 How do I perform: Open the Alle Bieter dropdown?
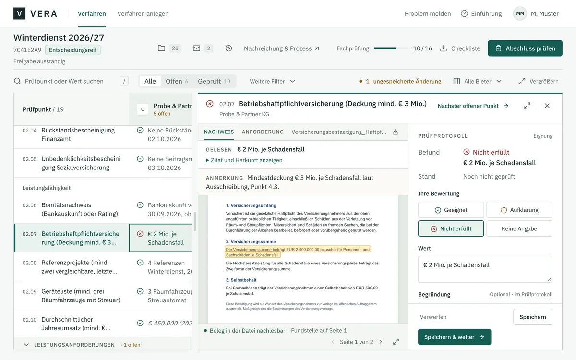pyautogui.click(x=478, y=81)
